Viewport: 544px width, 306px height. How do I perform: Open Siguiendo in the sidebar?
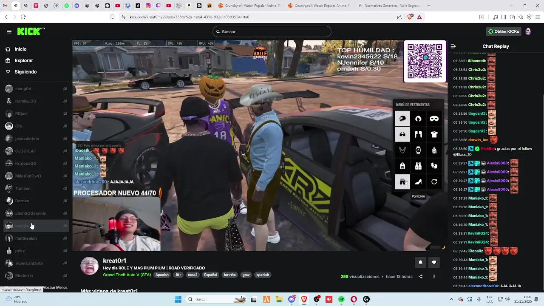point(25,72)
